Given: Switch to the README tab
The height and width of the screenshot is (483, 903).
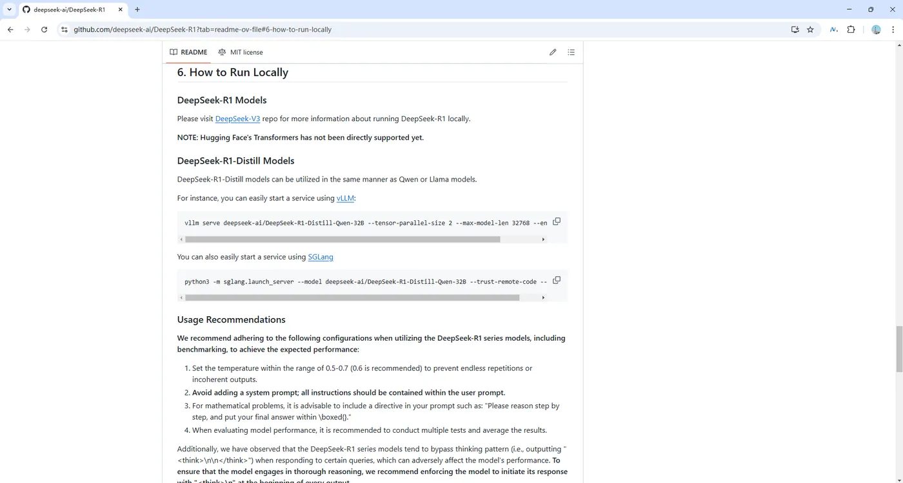Looking at the screenshot, I should (x=188, y=52).
